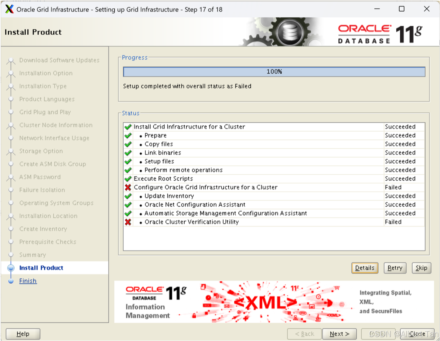Click the Retry button
The height and width of the screenshot is (341, 440).
click(395, 268)
